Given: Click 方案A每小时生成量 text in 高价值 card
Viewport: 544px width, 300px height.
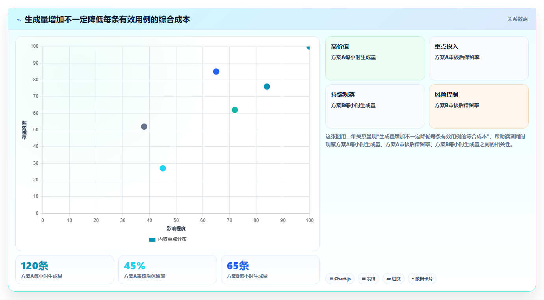Looking at the screenshot, I should [353, 57].
